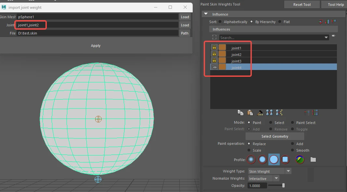Sort influences Alphabetically
Image resolution: width=347 pixels, height=192 pixels.
[x=233, y=22]
